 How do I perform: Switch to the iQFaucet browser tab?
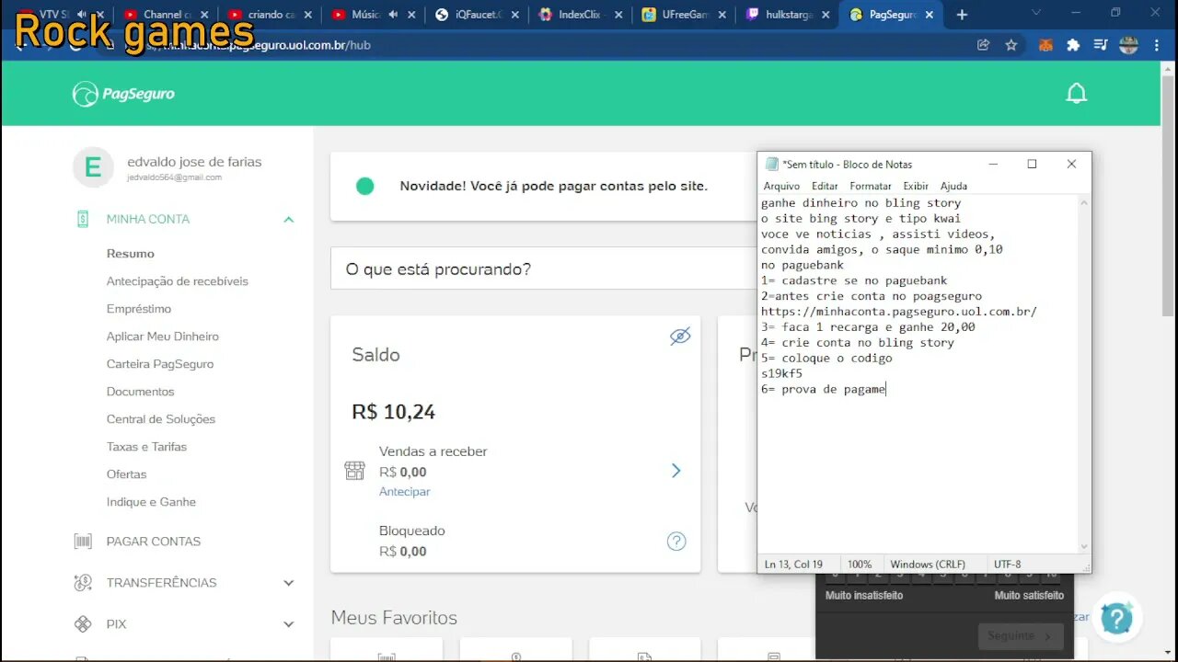(478, 15)
